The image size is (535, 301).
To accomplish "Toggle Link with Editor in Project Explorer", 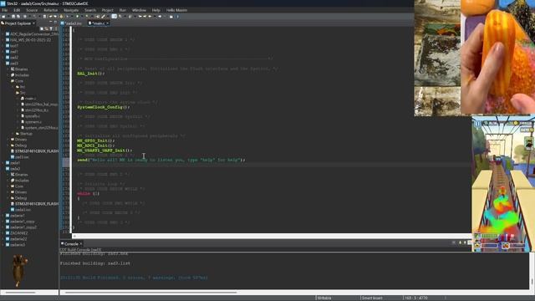I will pyautogui.click(x=47, y=28).
